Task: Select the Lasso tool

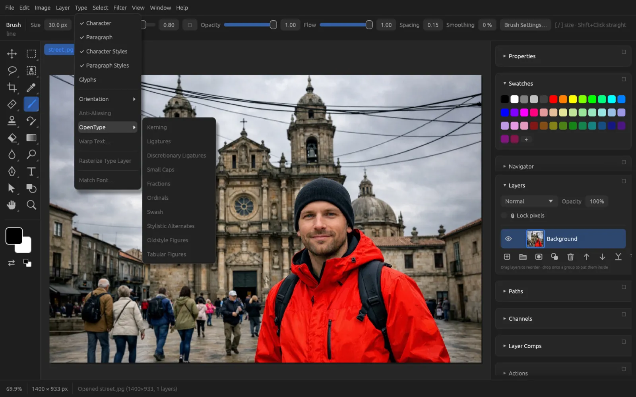Action: coord(12,71)
